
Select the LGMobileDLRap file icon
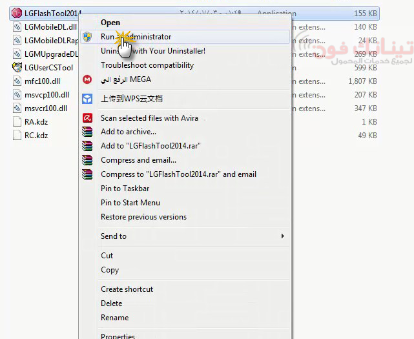17,41
